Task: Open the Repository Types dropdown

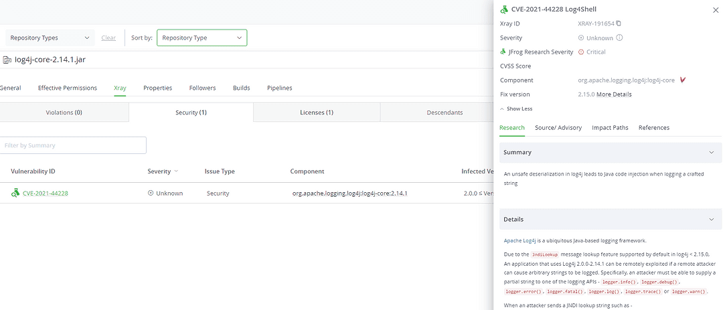Action: (49, 38)
